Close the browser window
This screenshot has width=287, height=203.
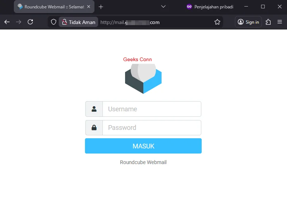[279, 7]
